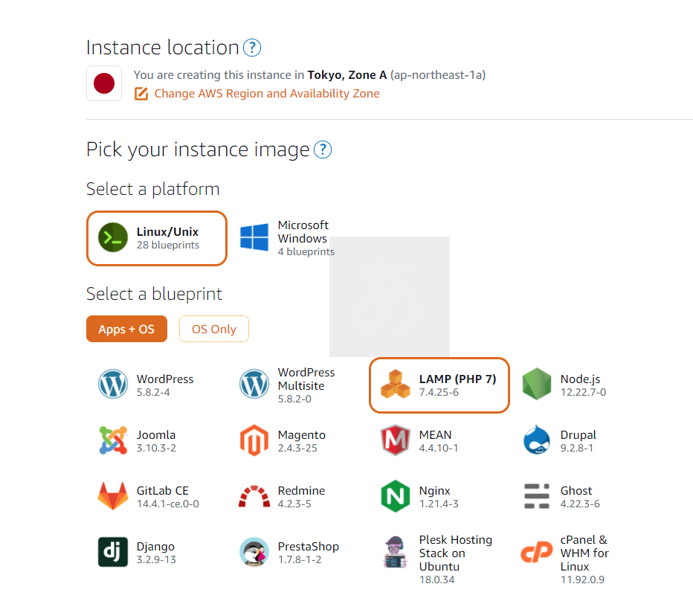Viewport: 693px width, 607px height.
Task: Click the Plesk Hosting Stack icon
Action: tap(395, 552)
